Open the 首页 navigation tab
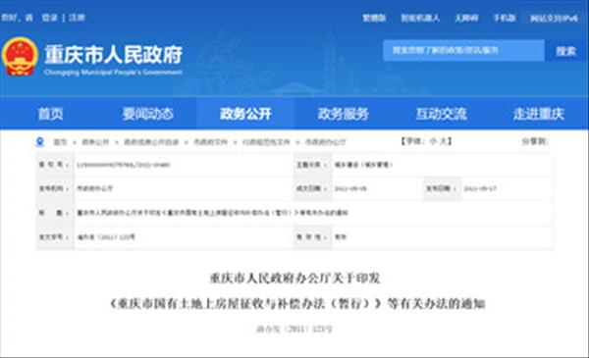The height and width of the screenshot is (358, 589). coord(50,114)
